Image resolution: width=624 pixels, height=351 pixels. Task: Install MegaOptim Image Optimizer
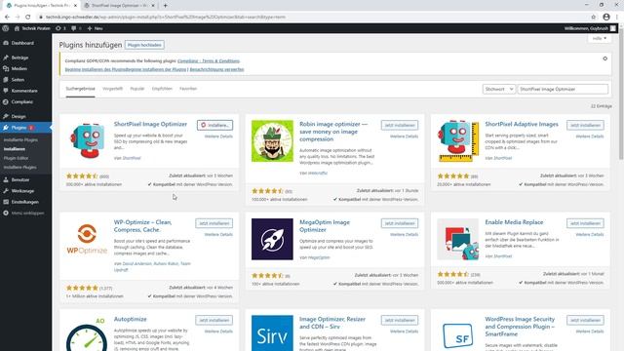click(400, 223)
